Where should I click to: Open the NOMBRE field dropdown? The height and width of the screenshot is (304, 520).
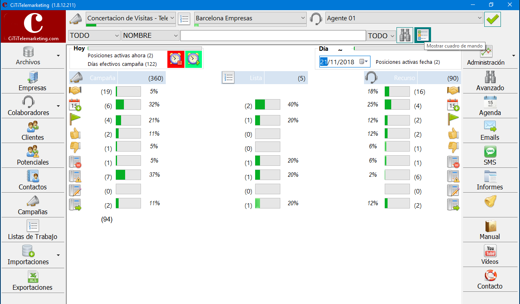(150, 36)
